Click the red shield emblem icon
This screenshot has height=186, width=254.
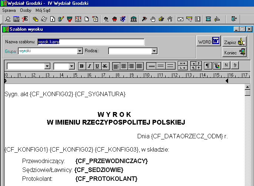coord(70,19)
